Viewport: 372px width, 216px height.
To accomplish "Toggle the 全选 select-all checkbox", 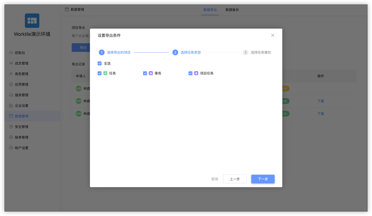I will pos(99,64).
